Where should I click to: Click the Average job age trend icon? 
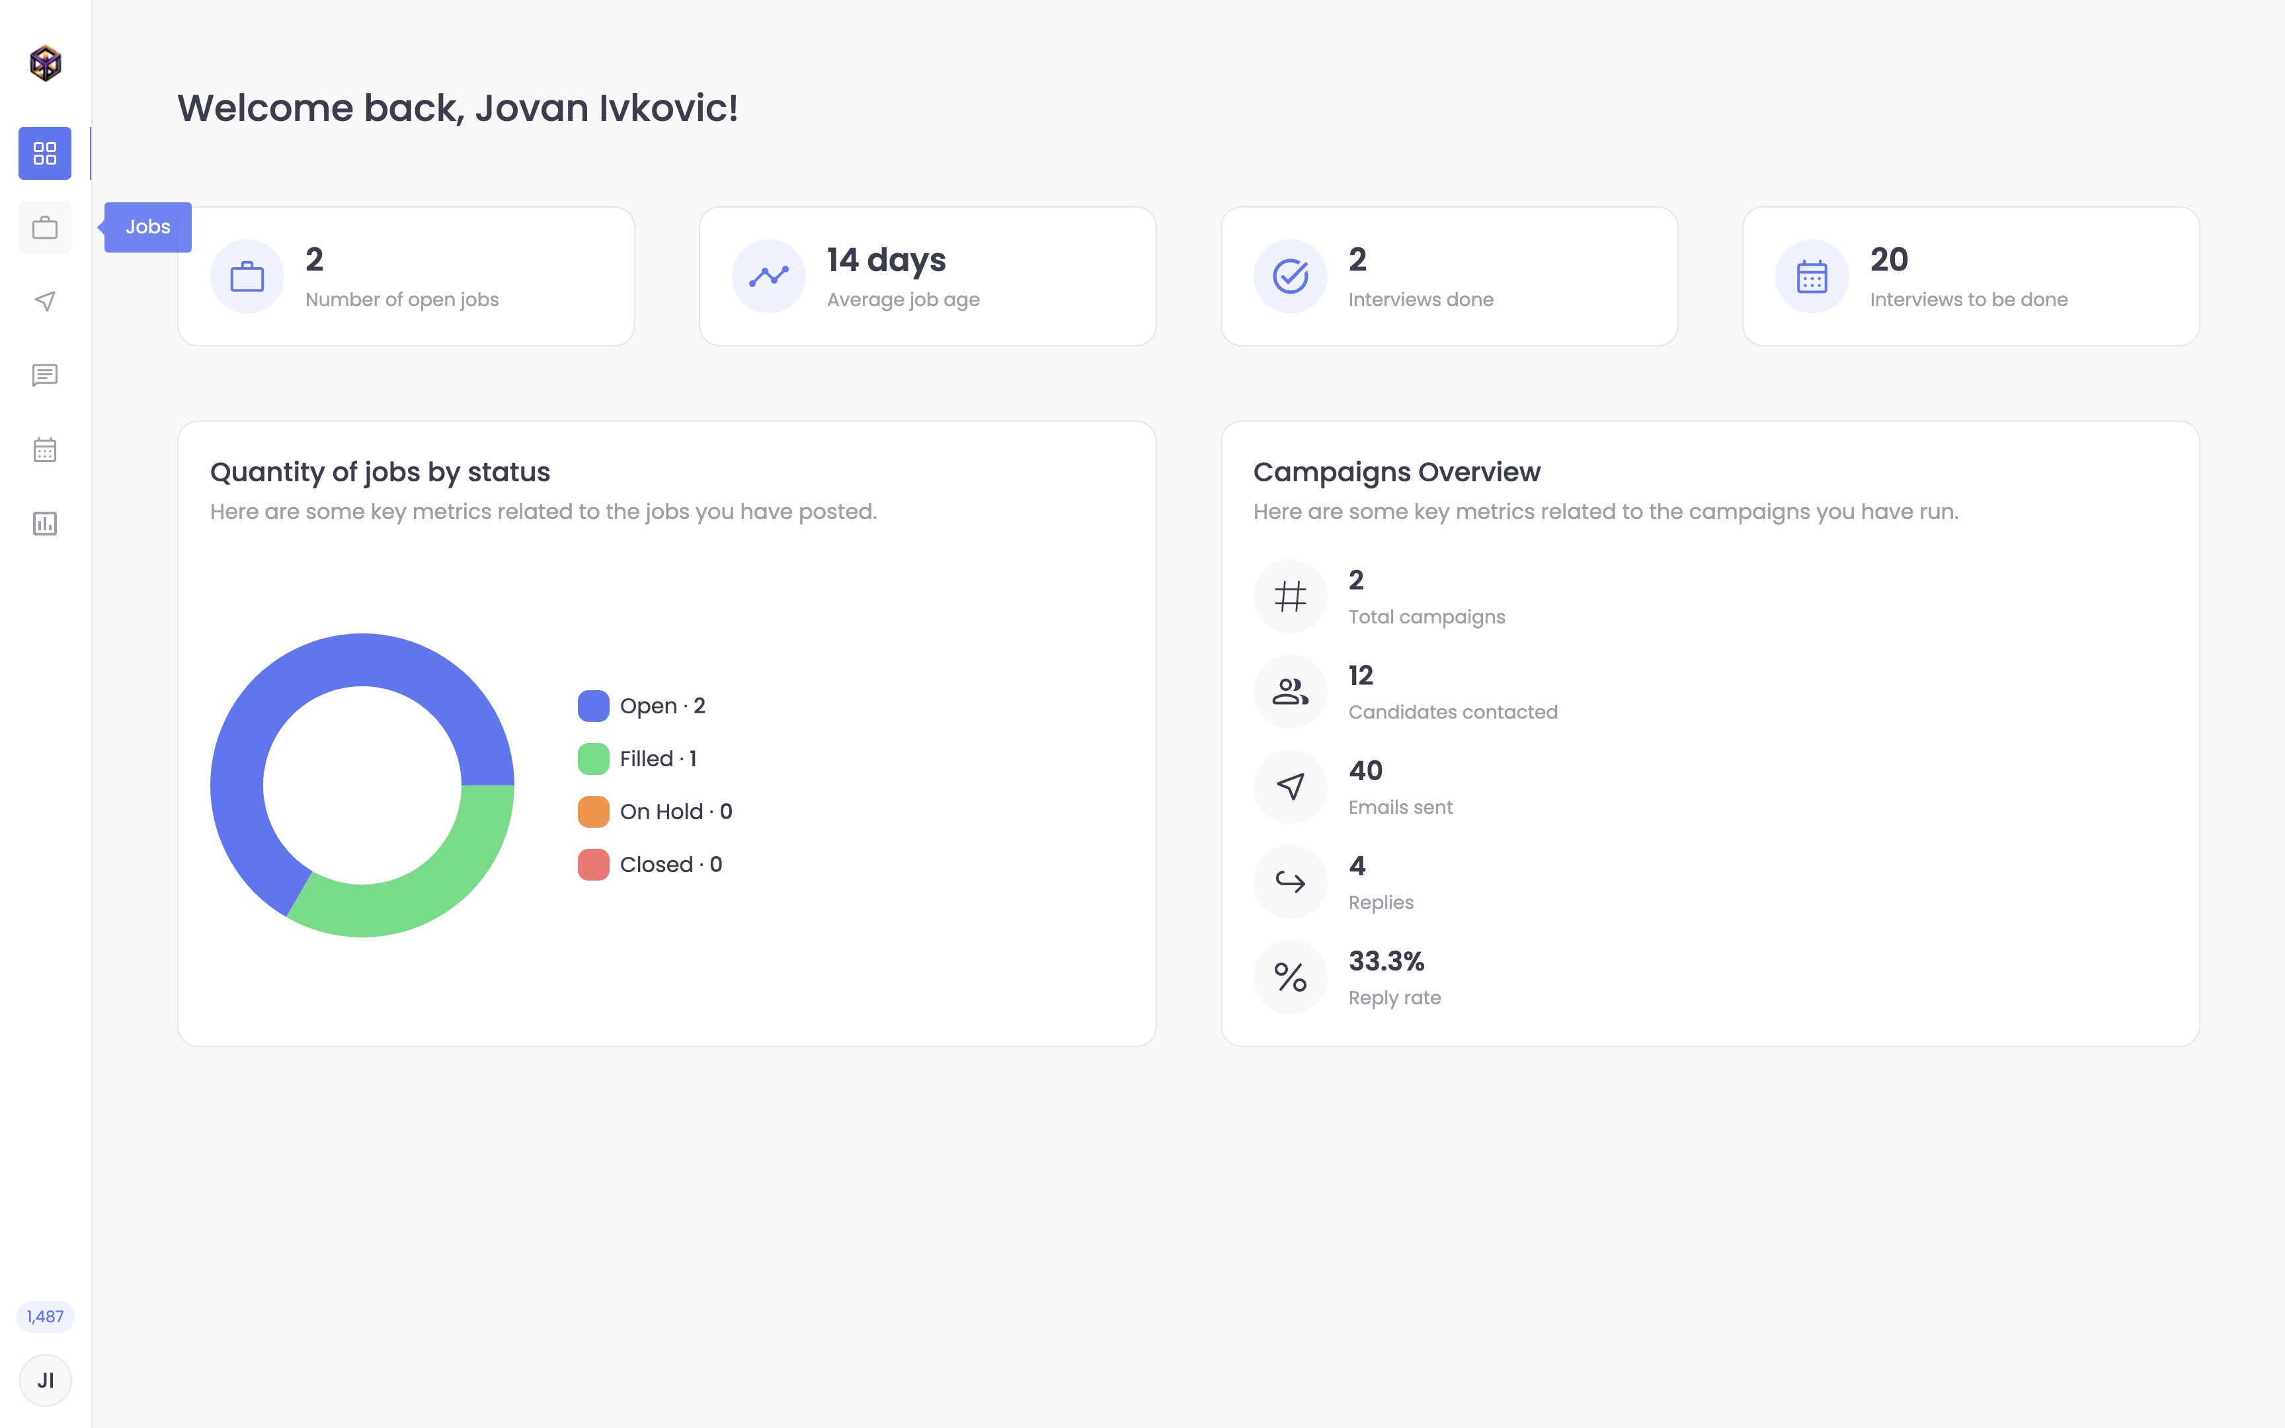768,277
